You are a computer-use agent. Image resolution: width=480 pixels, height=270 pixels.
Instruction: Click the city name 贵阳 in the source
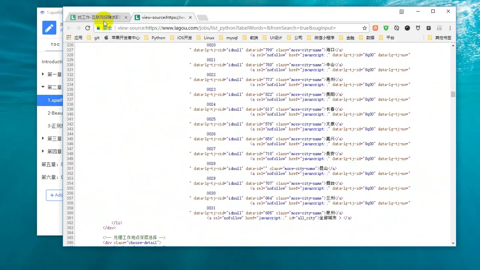tap(330, 94)
